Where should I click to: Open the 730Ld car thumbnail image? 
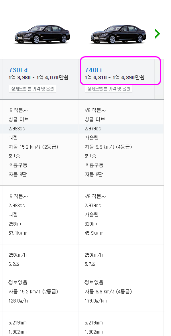point(42,34)
